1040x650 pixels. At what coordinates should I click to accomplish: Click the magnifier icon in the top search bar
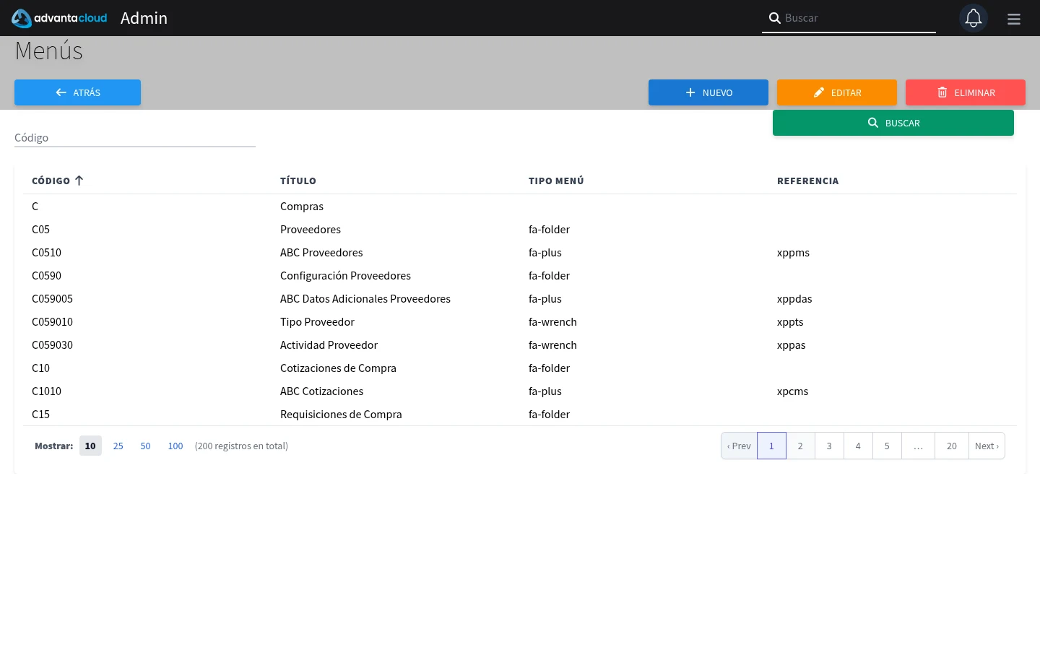(x=774, y=18)
